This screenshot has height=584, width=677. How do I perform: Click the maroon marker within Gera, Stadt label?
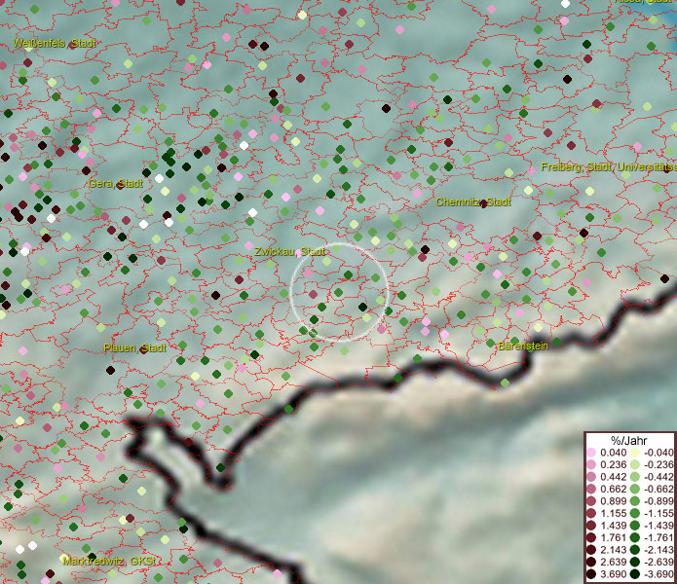121,186
